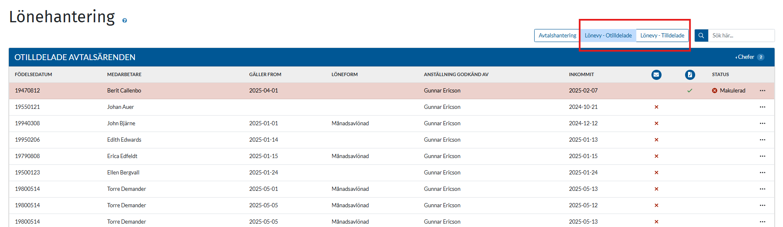The height and width of the screenshot is (227, 783).
Task: Open the three-dot menu for Erica Edfeldt
Action: tap(762, 156)
